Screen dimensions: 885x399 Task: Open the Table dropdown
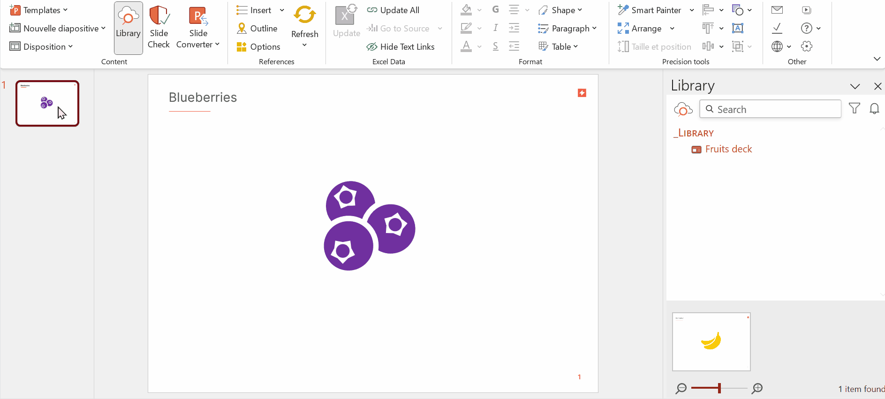point(558,46)
